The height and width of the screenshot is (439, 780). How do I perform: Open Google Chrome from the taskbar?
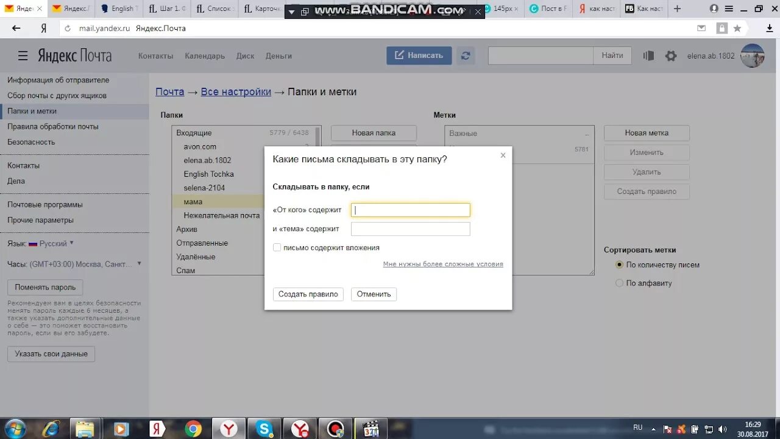pyautogui.click(x=193, y=429)
